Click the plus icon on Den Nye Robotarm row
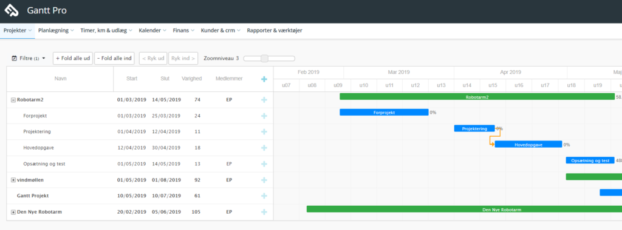Screen dimensions: 622x230 [264, 212]
